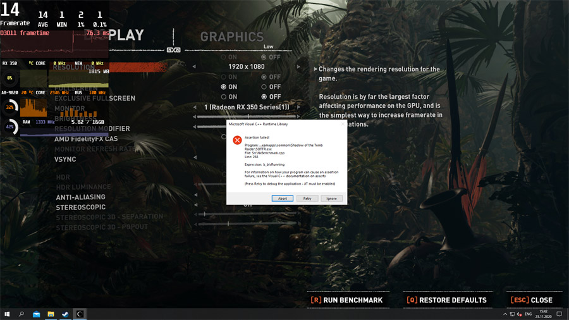569x320 pixels.
Task: Select the Exclusive Fullscreen option label
Action: 95,98
